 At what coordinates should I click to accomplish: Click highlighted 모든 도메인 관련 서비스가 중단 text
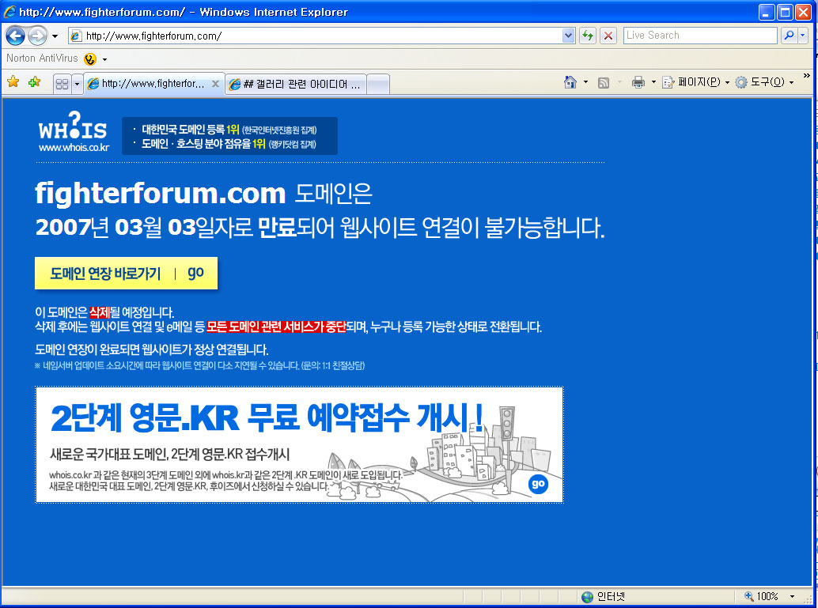click(x=276, y=327)
